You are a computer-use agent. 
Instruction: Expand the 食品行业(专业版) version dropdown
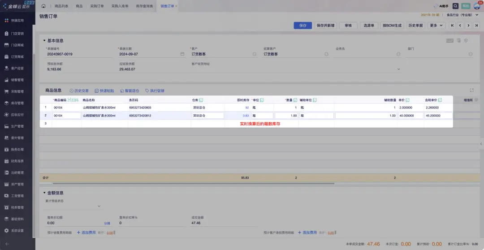pos(460,15)
